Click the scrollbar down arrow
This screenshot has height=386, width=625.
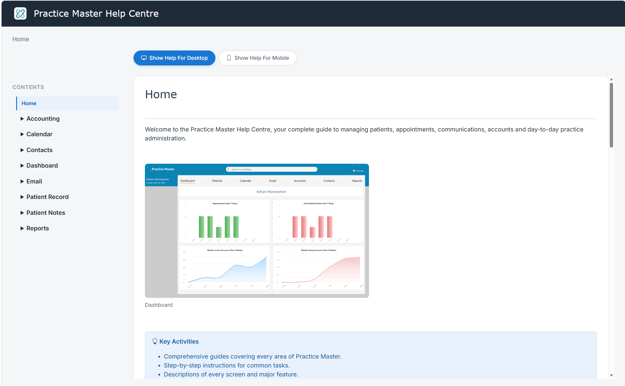(611, 376)
